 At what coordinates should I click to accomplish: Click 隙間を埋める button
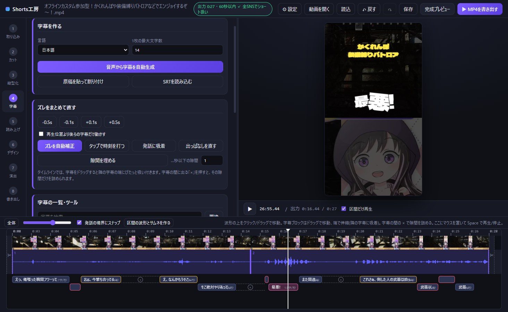[103, 160]
